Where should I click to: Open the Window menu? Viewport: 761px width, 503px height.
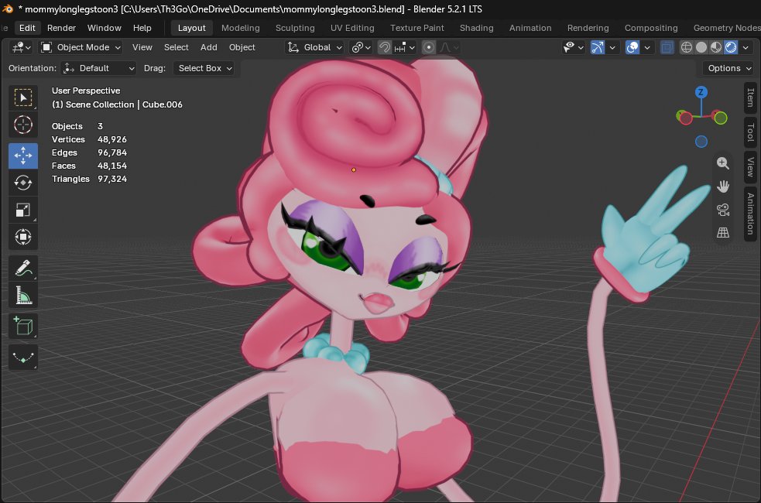point(104,28)
